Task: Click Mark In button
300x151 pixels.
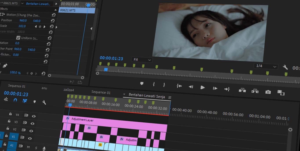Action: tap(154, 84)
